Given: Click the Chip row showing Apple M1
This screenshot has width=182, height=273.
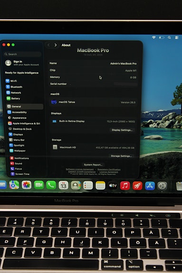Looking at the screenshot, I should 93,70.
